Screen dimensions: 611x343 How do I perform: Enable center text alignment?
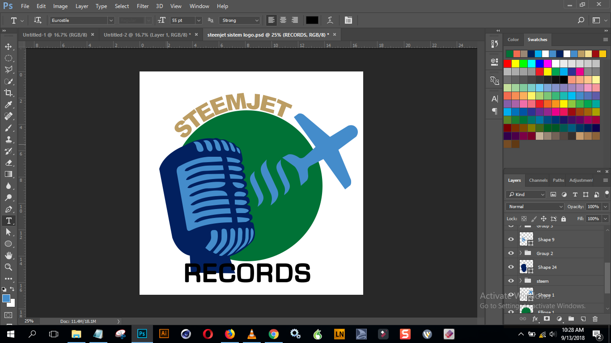[x=283, y=20]
